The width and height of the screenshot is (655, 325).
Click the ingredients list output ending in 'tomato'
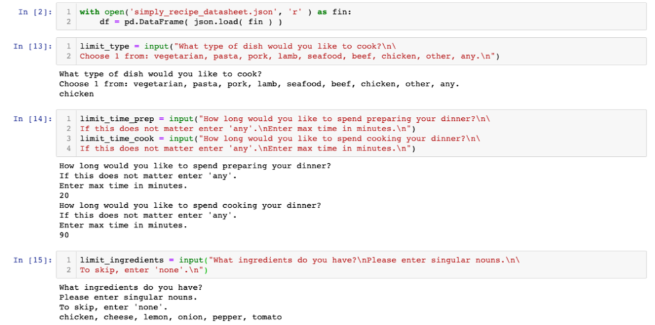pos(170,317)
